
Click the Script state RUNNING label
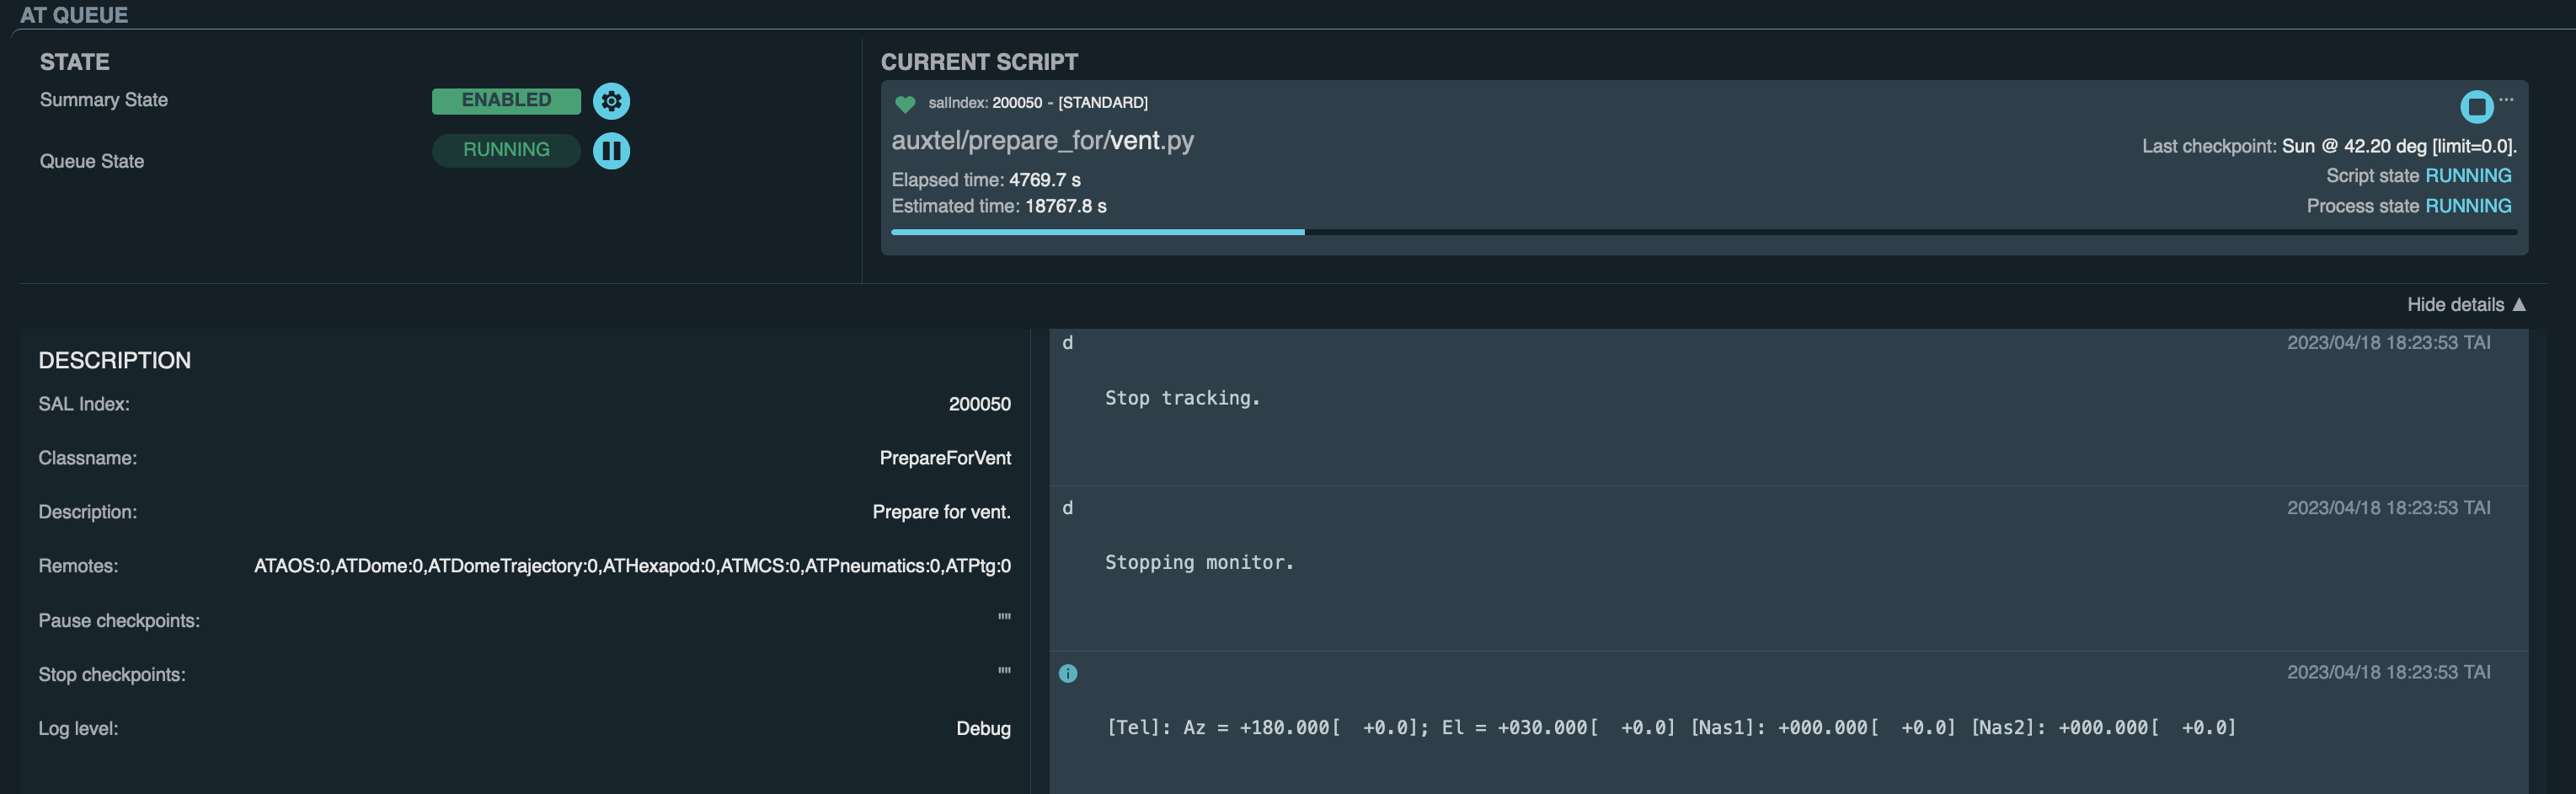tap(2467, 176)
